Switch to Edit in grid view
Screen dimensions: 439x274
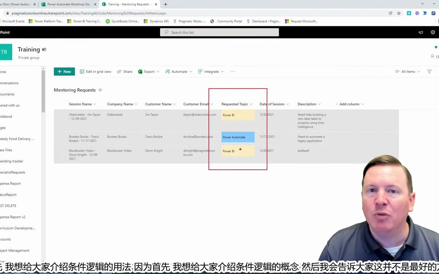95,72
